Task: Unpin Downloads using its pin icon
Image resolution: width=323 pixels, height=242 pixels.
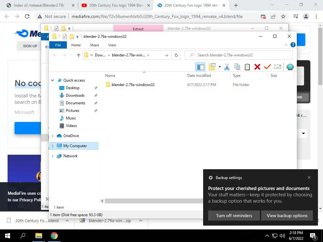Action: click(96, 96)
